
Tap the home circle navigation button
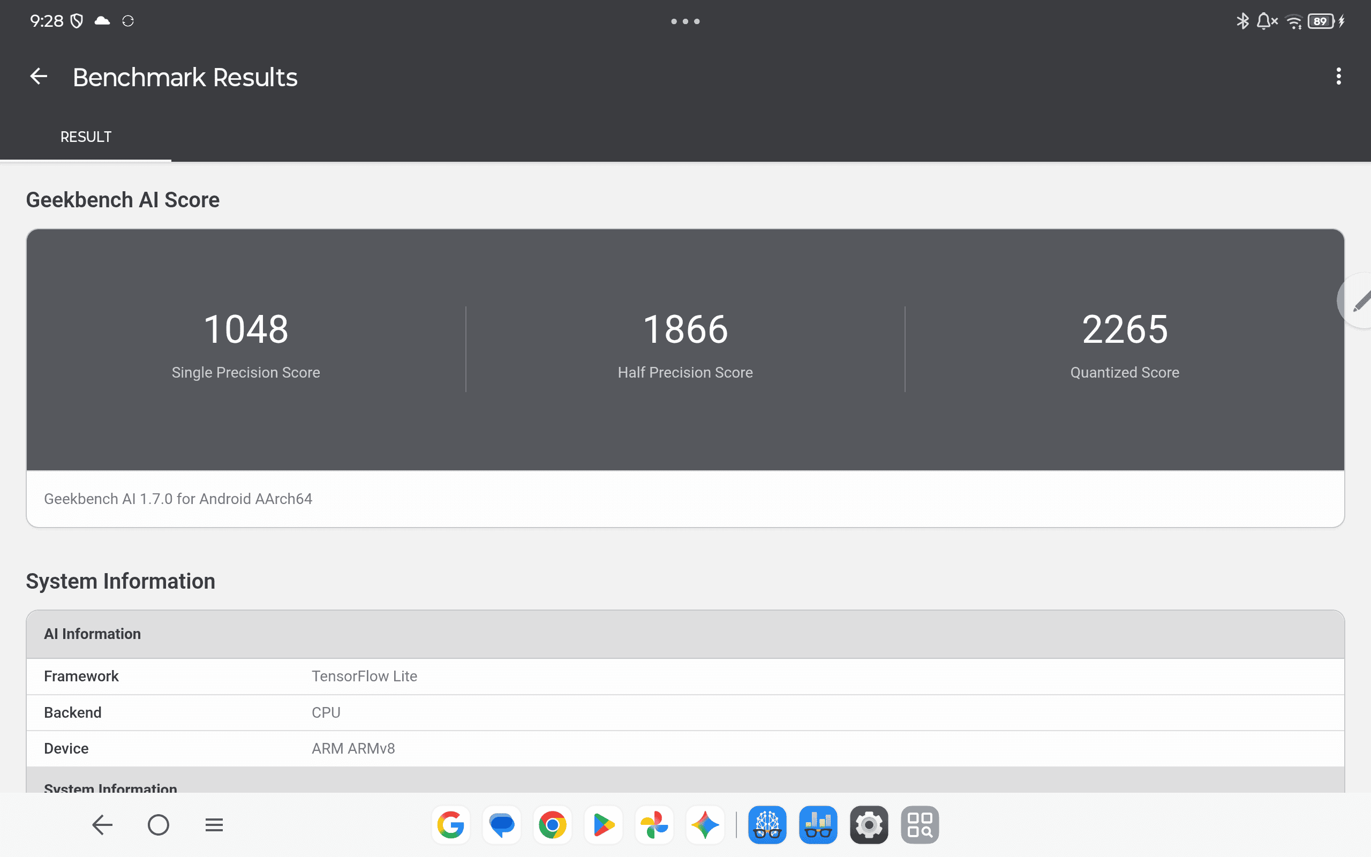coord(158,825)
